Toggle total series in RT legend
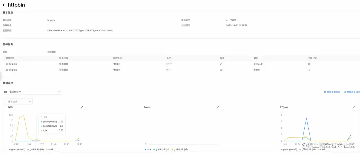360x154 pixels. [321, 149]
